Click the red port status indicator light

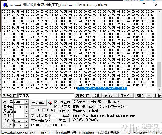50,102
